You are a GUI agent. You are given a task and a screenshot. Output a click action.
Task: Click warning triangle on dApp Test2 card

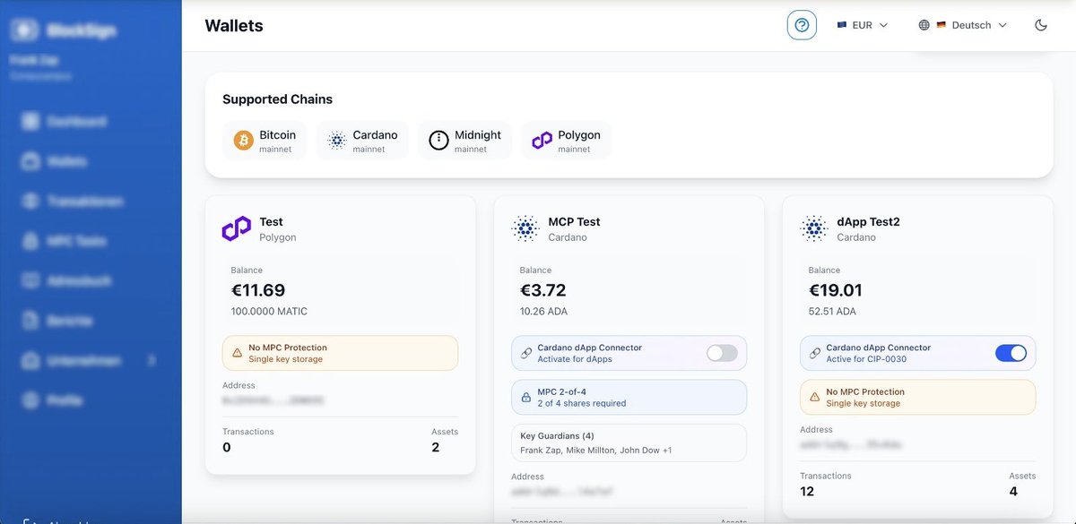pyautogui.click(x=815, y=397)
